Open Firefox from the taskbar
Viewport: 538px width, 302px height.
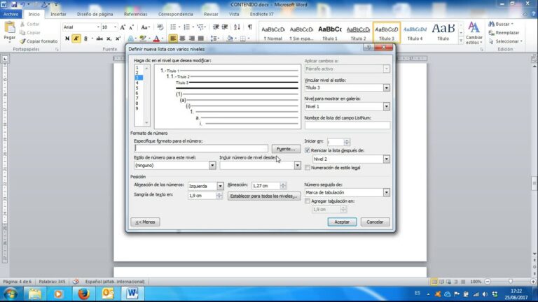[83, 294]
